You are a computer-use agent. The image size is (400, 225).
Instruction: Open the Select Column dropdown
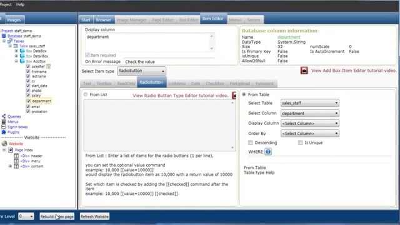coord(310,113)
